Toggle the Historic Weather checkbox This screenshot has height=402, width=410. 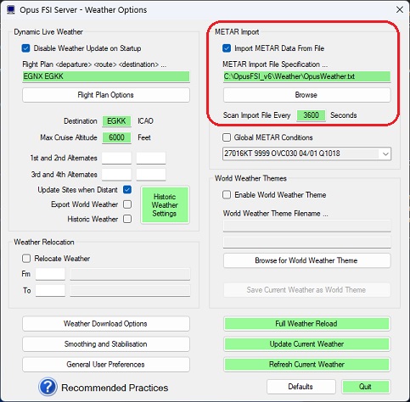click(x=127, y=219)
